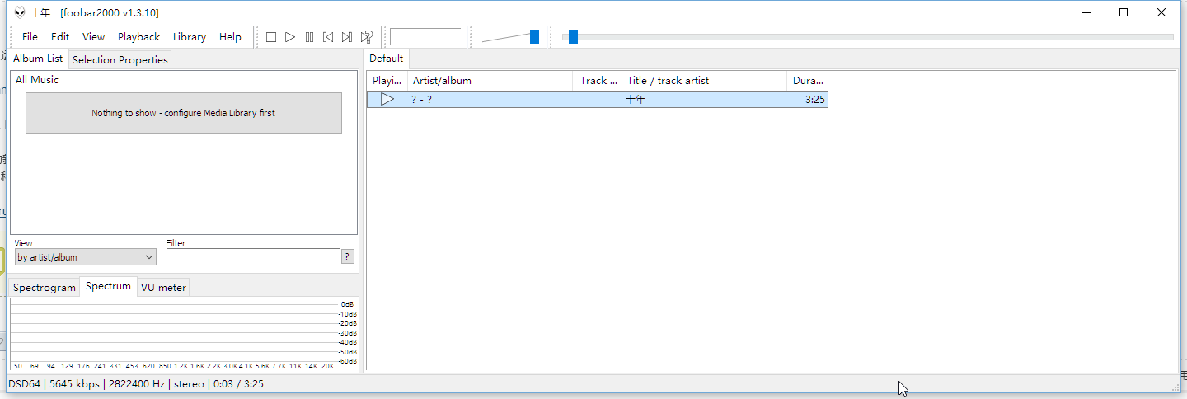1187x399 pixels.
Task: Click the foobar2000 alien icon in title bar
Action: (20, 12)
